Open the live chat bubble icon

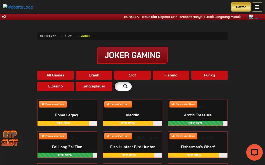(x=254, y=152)
